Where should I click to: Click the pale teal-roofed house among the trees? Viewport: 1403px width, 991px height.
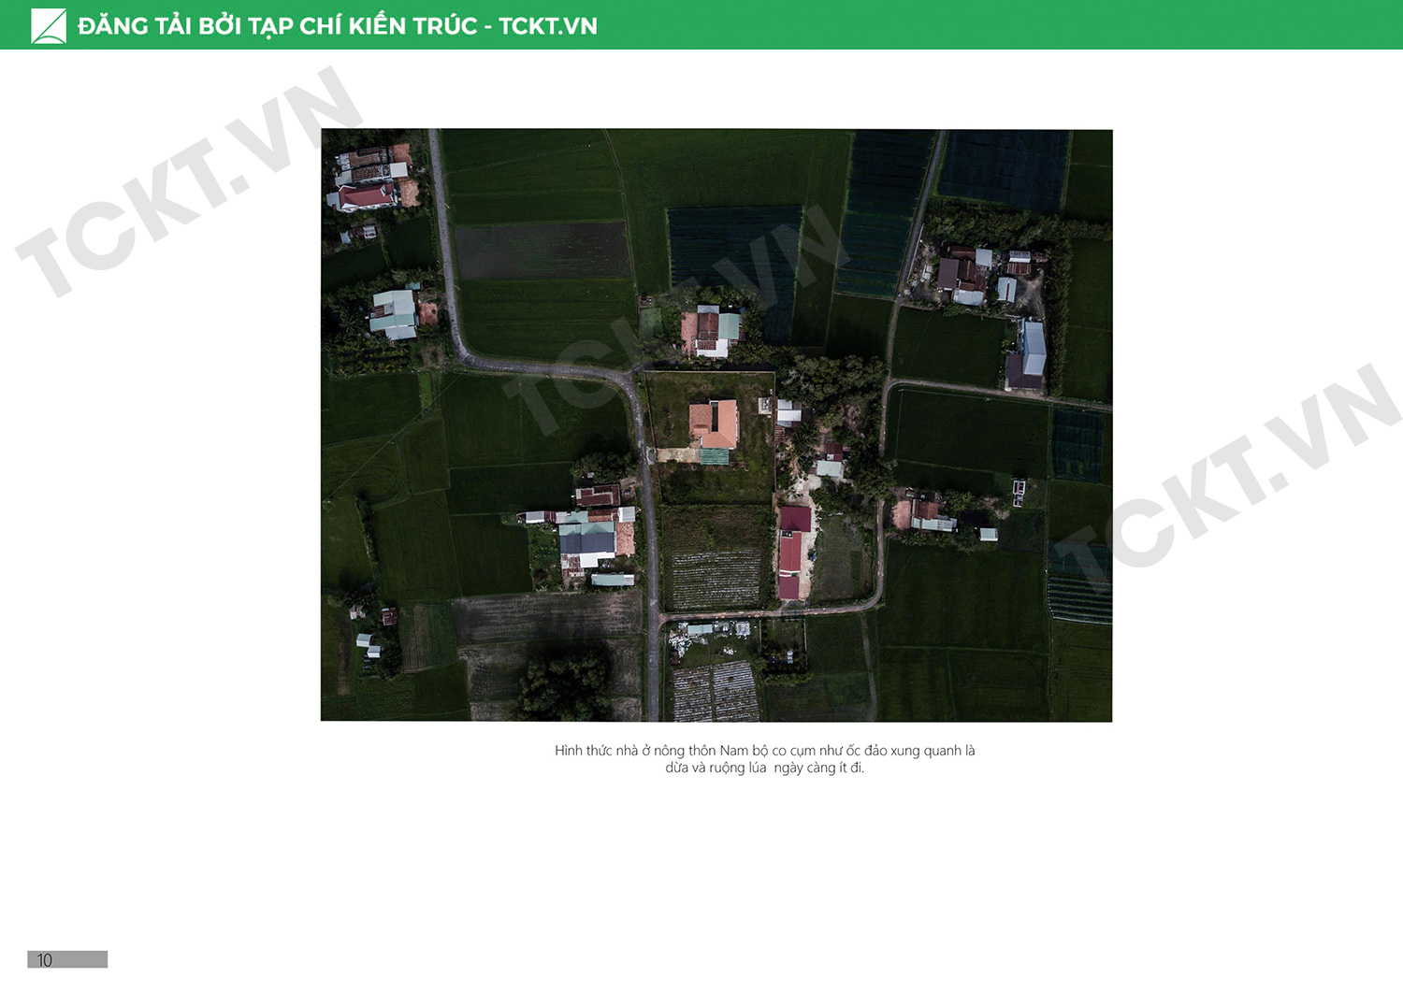coord(394,314)
